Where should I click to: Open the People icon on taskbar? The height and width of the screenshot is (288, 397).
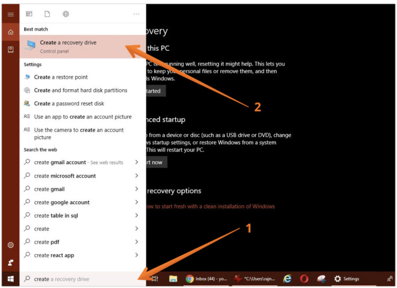[x=390, y=278]
